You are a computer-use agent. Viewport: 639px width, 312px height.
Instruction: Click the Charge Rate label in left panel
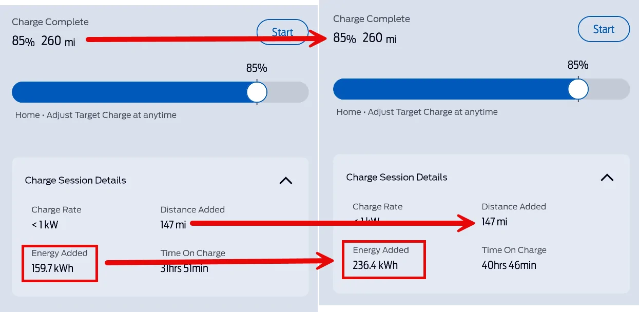(x=56, y=210)
